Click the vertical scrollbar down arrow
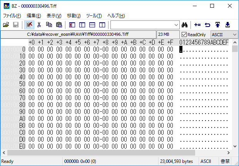The height and width of the screenshot is (166, 239). point(235,146)
